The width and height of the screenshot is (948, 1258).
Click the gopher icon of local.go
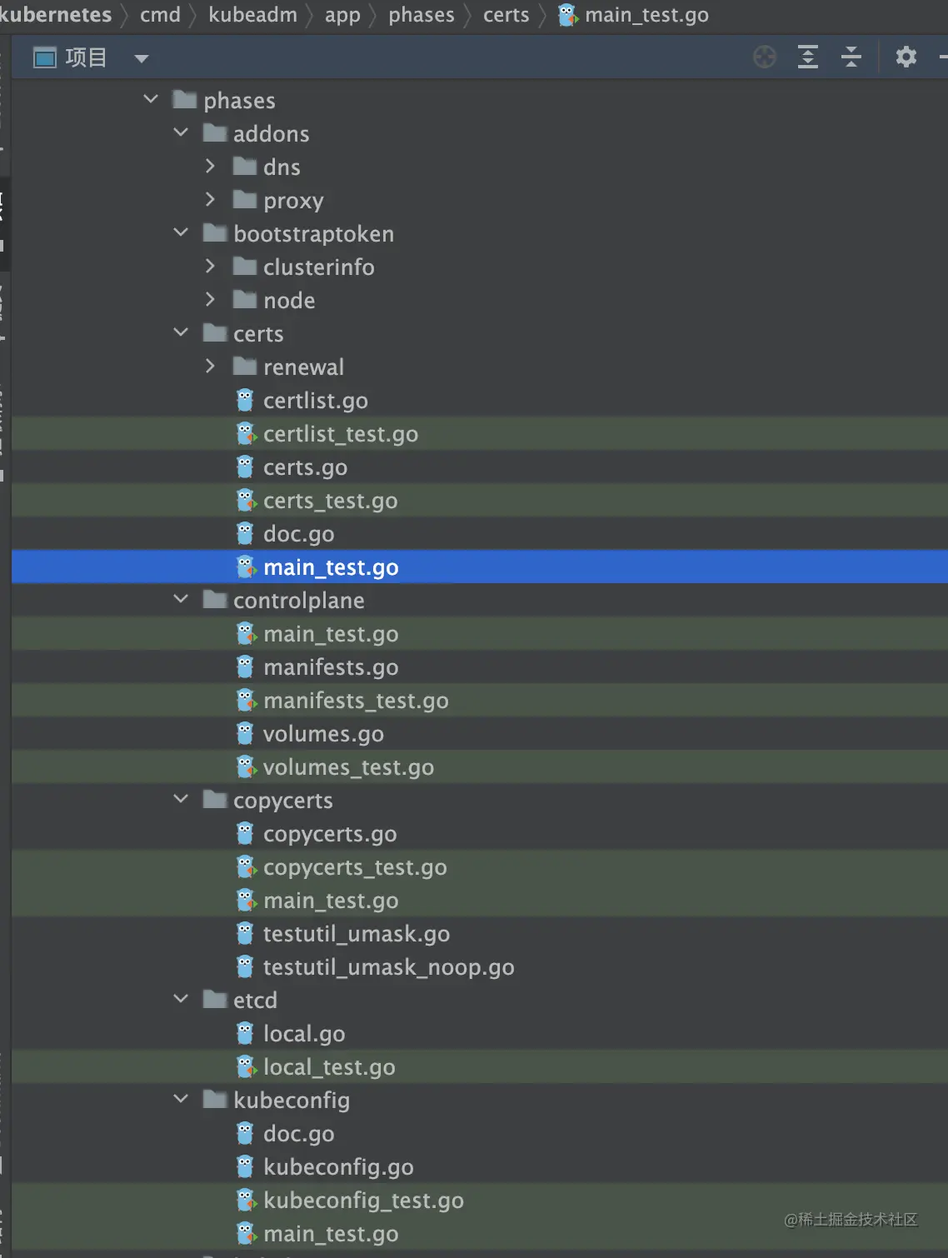click(245, 1033)
